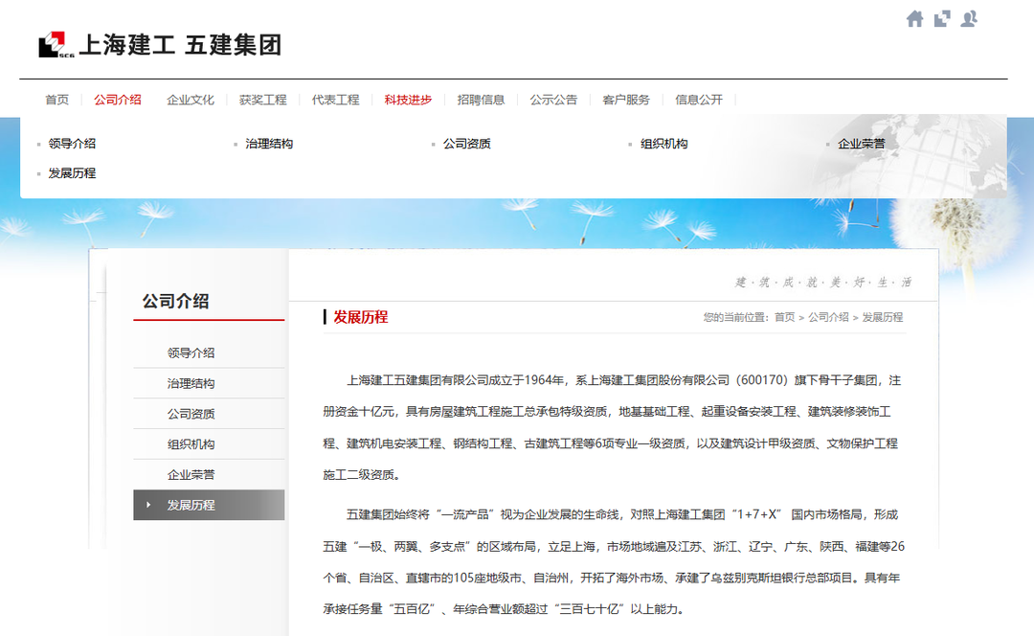This screenshot has height=636, width=1034.
Task: Click 公司介绍 in the breadcrumb trail
Action: pos(828,317)
